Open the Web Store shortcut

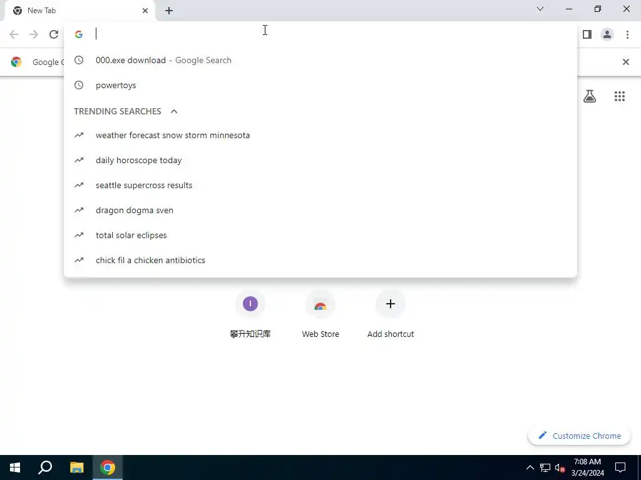[320, 314]
